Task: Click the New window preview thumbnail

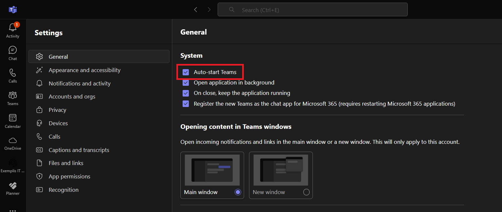Action: click(281, 170)
